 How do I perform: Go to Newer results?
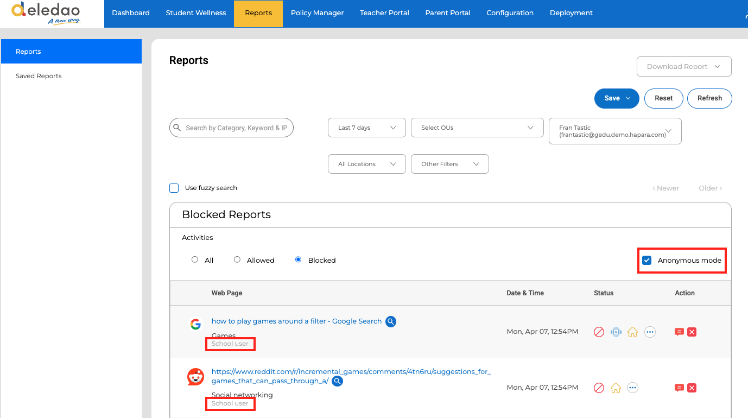[x=665, y=188]
